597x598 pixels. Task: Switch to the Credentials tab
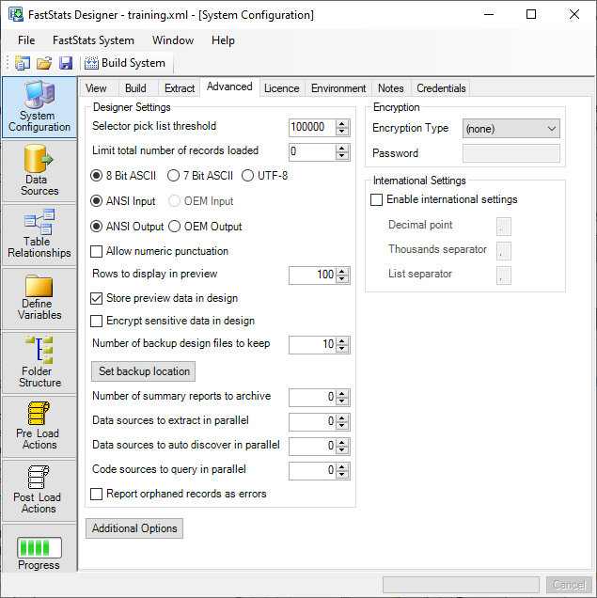441,88
